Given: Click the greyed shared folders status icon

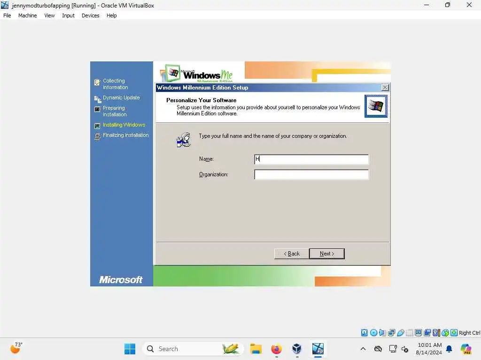Looking at the screenshot, I should [409, 333].
